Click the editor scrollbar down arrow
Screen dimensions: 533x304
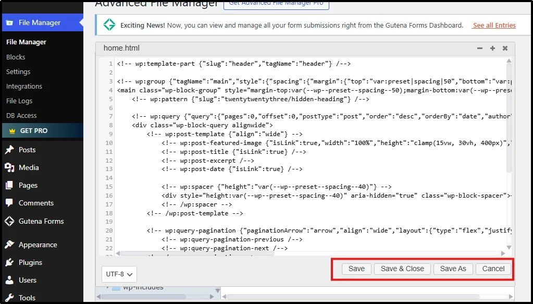tap(509, 248)
